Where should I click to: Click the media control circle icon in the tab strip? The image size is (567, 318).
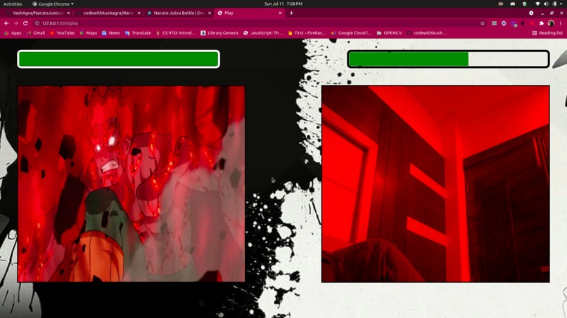coord(531,13)
